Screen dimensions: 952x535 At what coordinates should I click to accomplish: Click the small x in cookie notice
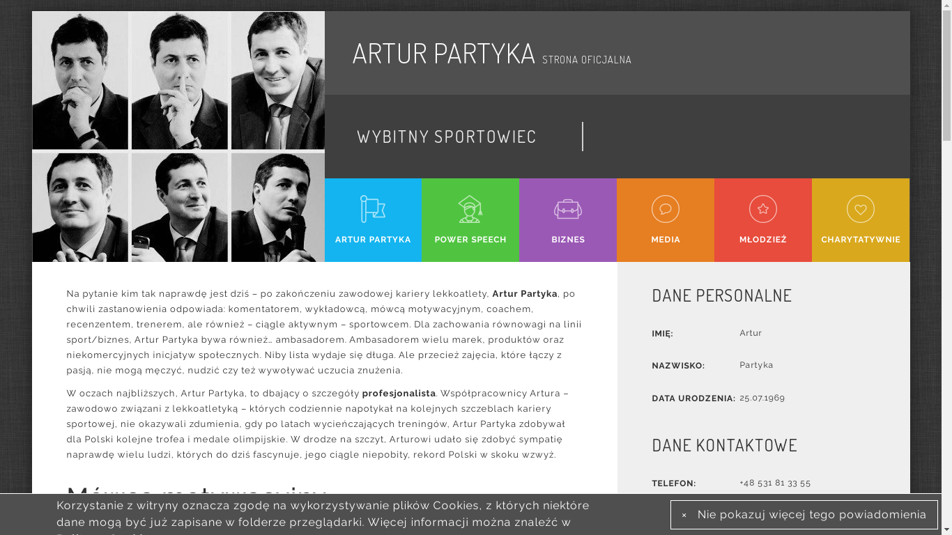point(684,515)
